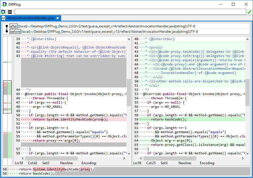Close the DiffPlug window
Viewport: 253px width, 178px height.
click(x=246, y=4)
